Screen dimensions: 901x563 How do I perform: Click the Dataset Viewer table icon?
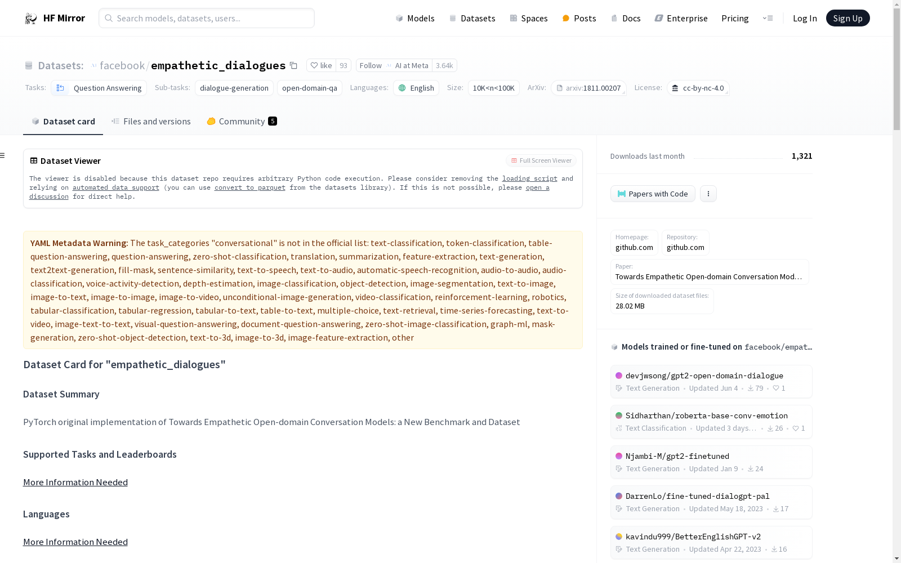[x=34, y=160]
